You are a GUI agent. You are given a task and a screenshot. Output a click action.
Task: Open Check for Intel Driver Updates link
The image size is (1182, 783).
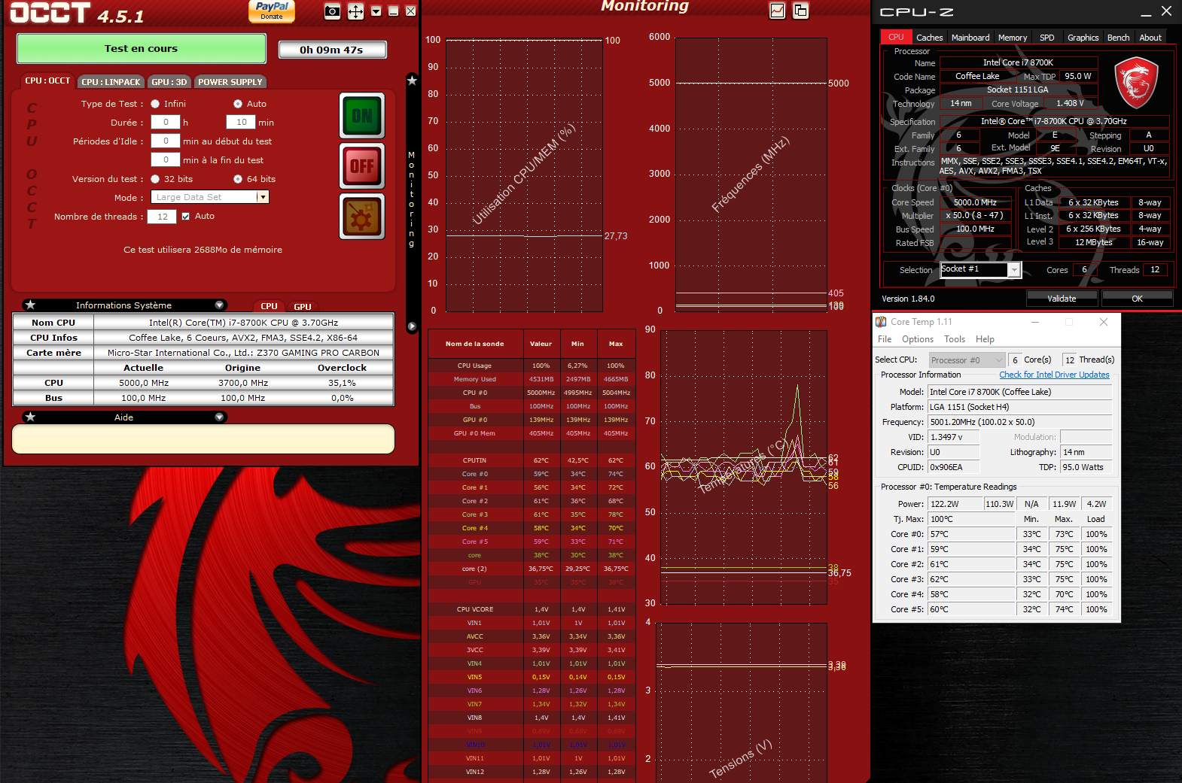(1054, 375)
